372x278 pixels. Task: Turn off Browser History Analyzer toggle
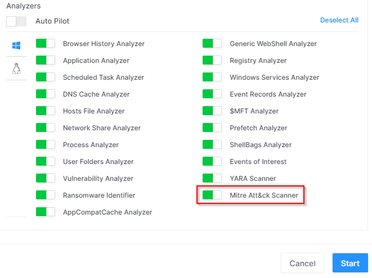(46, 44)
